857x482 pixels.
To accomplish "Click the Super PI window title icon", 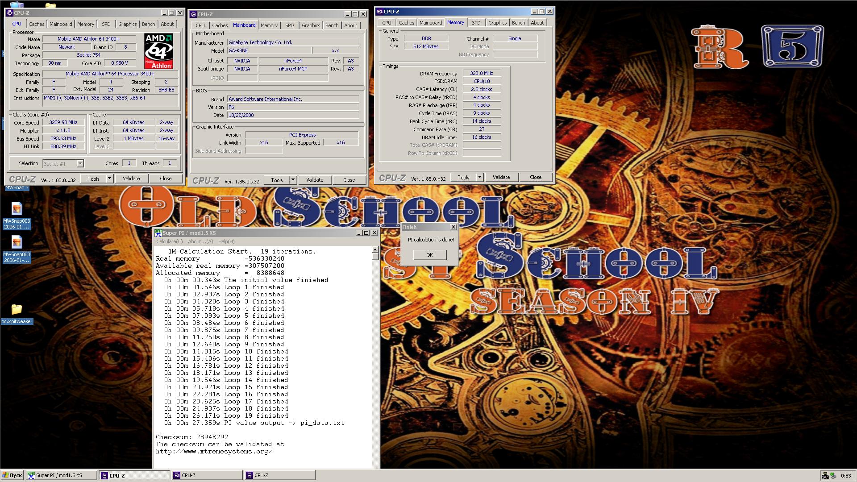I will [158, 233].
